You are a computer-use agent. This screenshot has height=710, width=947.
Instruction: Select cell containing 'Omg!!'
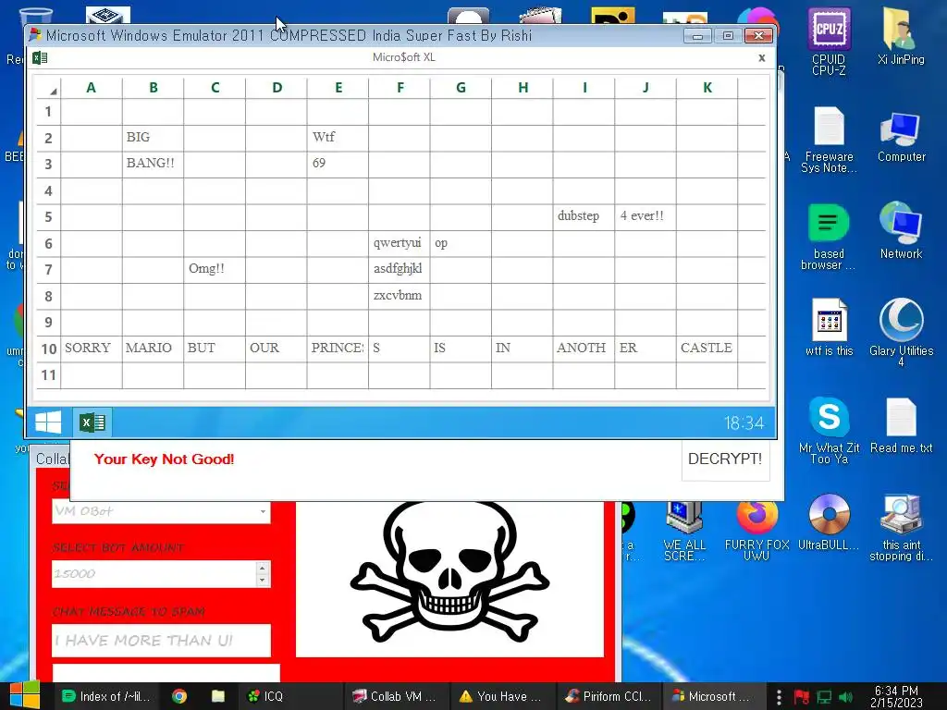click(215, 270)
